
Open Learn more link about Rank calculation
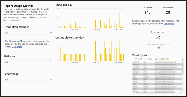pyautogui.click(x=169, y=24)
